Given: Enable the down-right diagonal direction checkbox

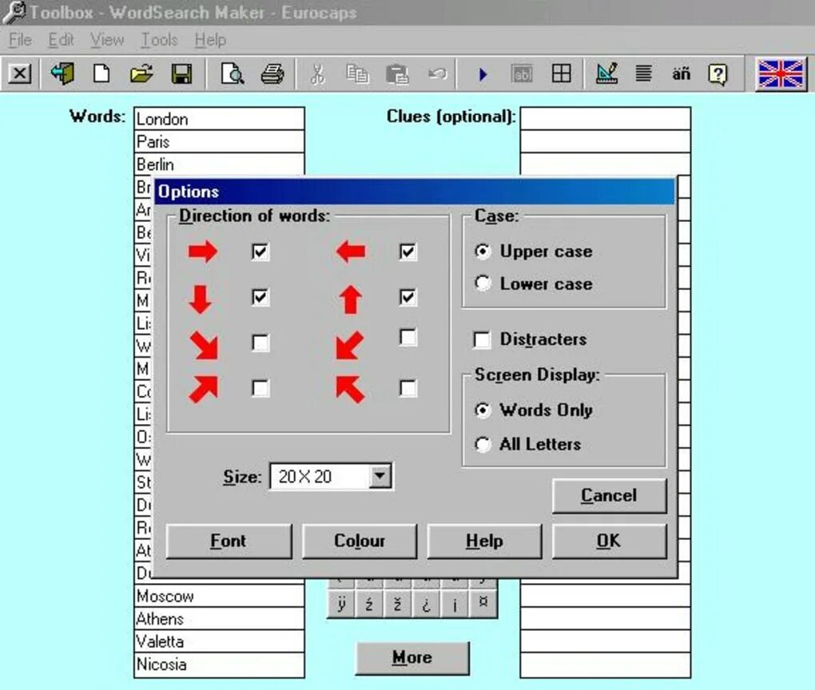Looking at the screenshot, I should click(260, 343).
